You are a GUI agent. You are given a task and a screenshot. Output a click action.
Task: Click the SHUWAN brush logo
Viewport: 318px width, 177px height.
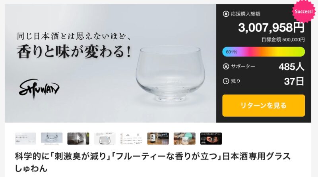point(39,89)
